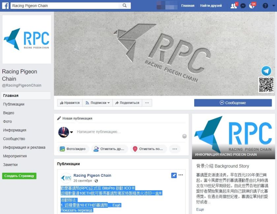
Task: Click the 背景介紹 Background Story heading
Action: 223,166
